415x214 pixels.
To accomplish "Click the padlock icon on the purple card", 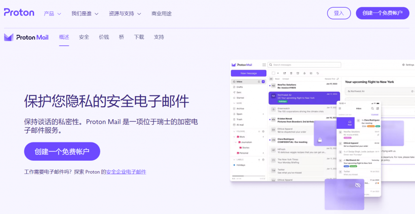I will [x=320, y=140].
